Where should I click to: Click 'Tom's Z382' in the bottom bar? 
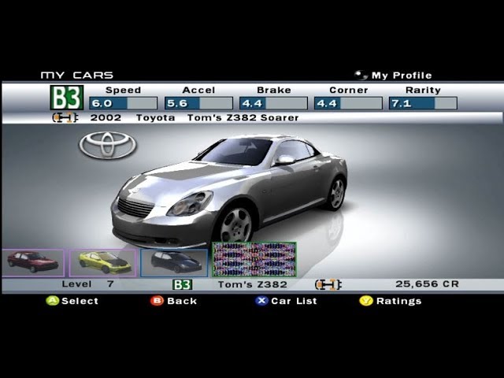click(x=252, y=284)
